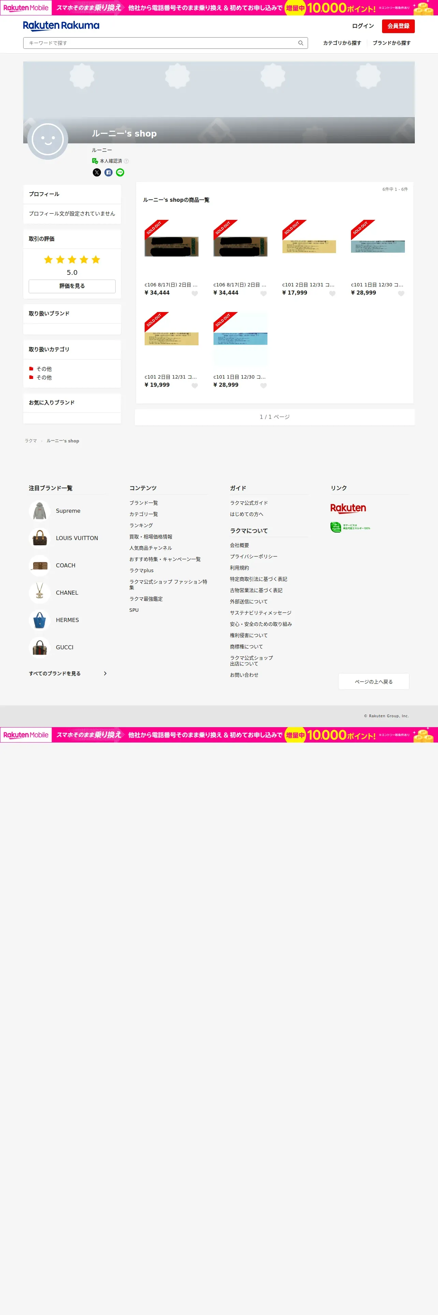The width and height of the screenshot is (438, 1315).
Task: Click the green renewable energy badge
Action: pyautogui.click(x=350, y=527)
